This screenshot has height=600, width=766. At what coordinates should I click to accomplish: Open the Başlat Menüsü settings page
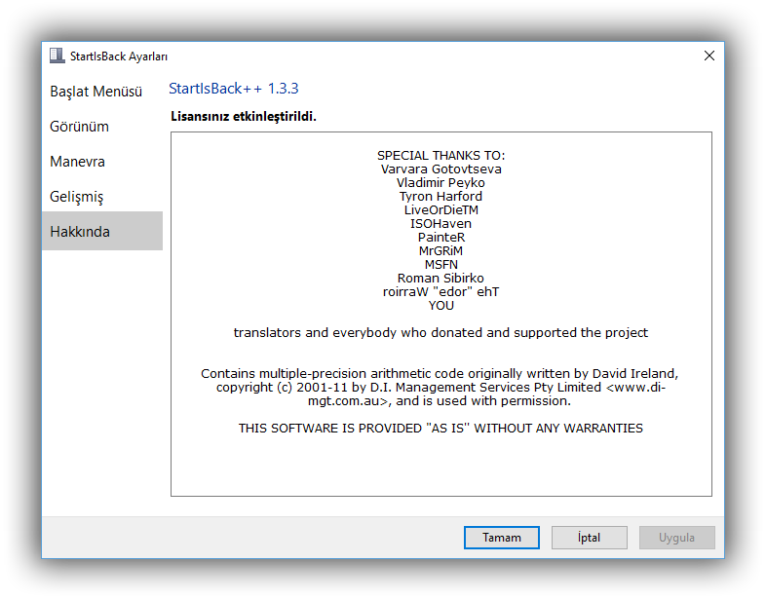pyautogui.click(x=96, y=92)
